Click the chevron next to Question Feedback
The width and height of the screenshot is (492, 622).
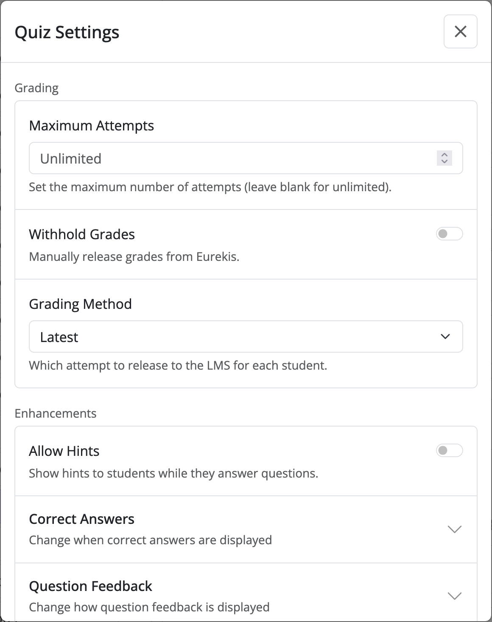click(455, 596)
